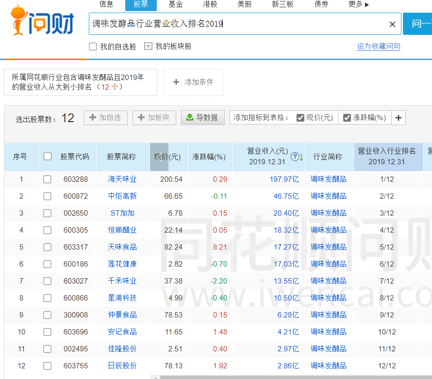Click revenue value 197.97亿

tap(284, 179)
